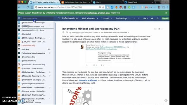
Task: Toggle the article star icon under title
Action: (x=63, y=32)
